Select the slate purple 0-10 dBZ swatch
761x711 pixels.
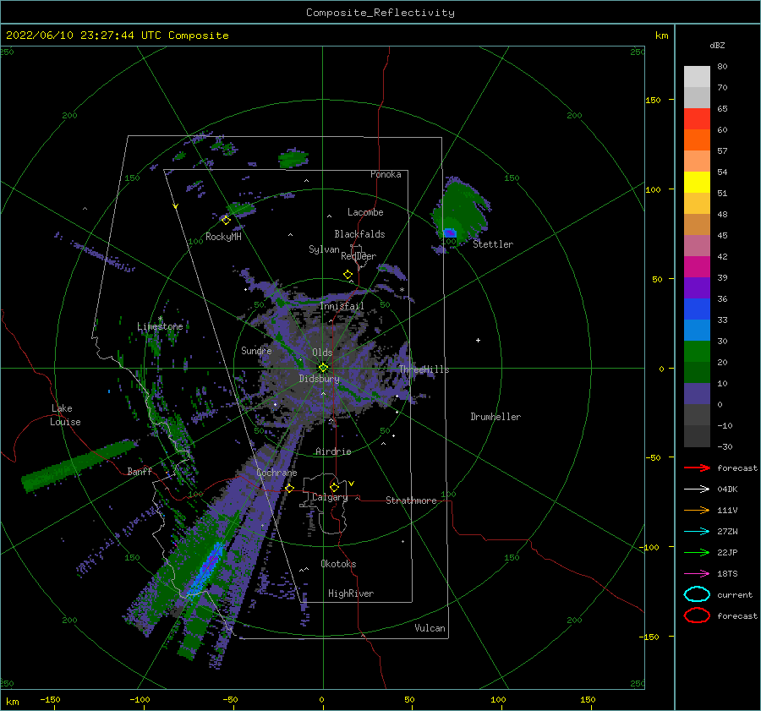coord(697,394)
